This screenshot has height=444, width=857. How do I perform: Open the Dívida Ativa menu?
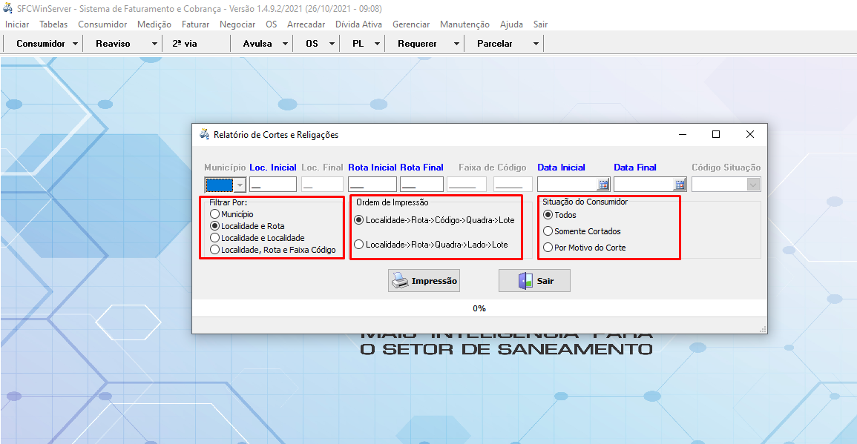(358, 24)
